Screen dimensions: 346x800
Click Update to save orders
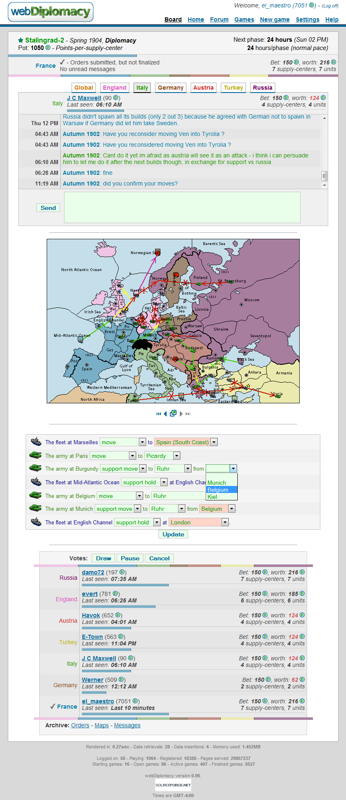click(173, 534)
